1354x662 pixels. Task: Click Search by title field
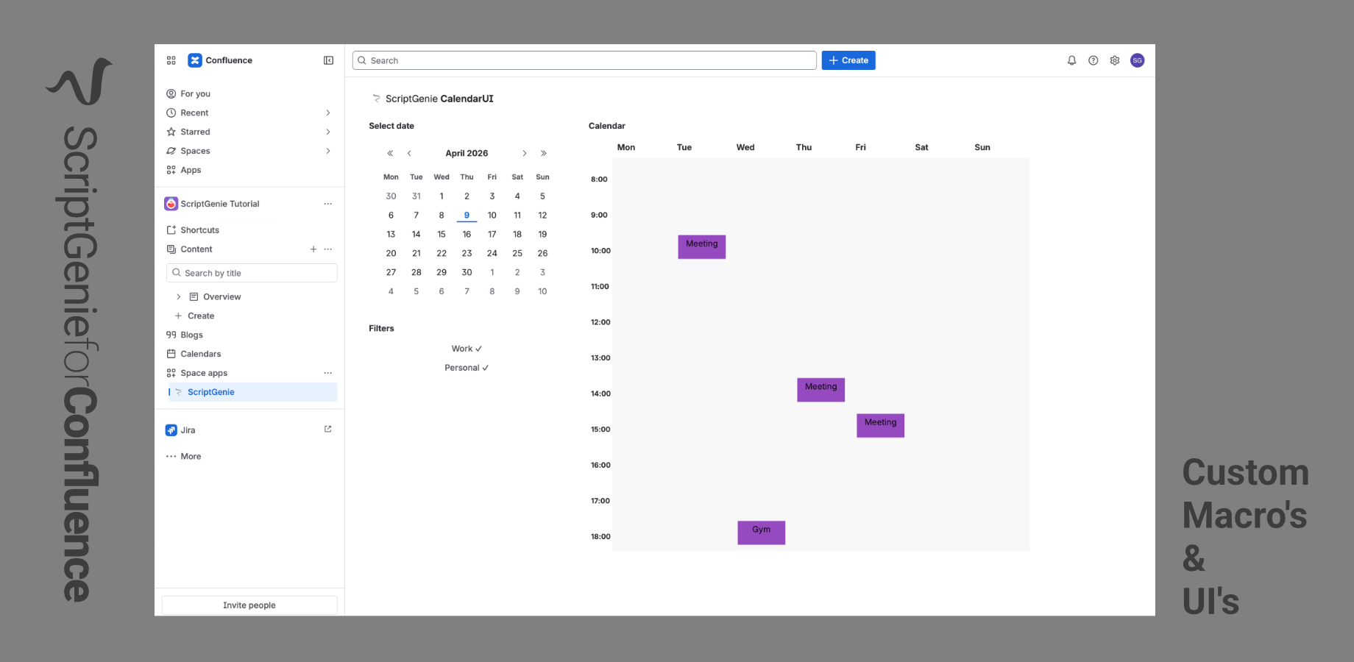(252, 273)
